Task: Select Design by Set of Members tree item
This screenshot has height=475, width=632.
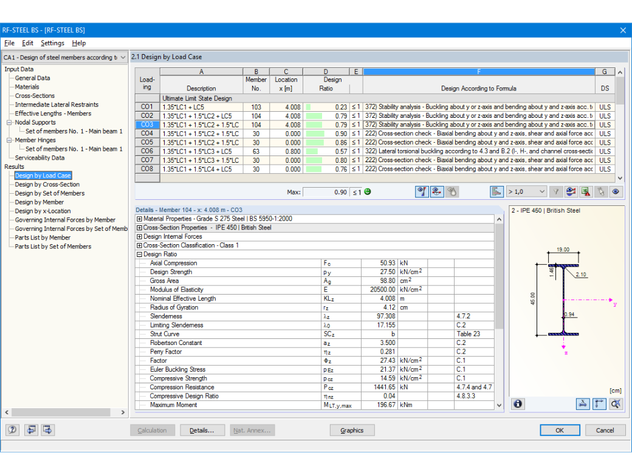Action: tap(50, 193)
